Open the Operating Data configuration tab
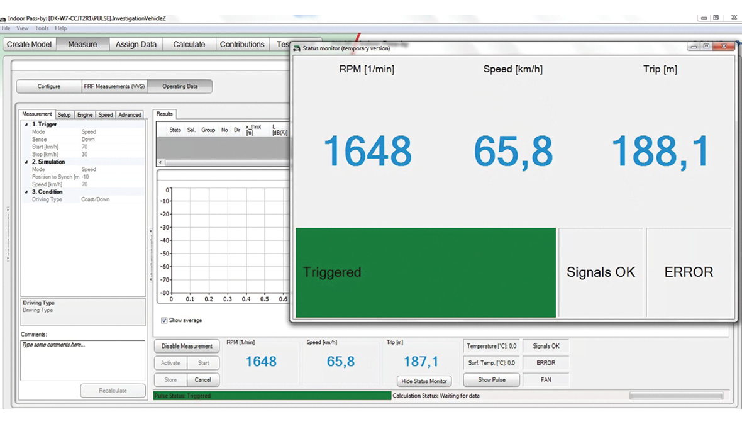Viewport: 742px width, 424px height. (180, 86)
